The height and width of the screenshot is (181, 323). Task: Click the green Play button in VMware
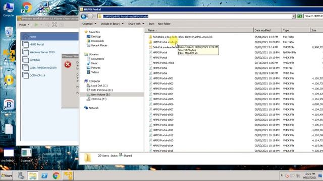pos(36,25)
